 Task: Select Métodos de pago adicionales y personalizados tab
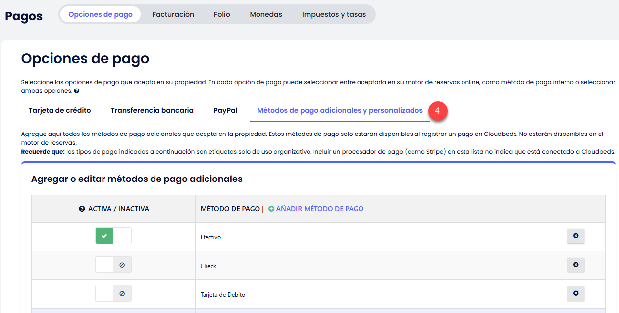(340, 110)
